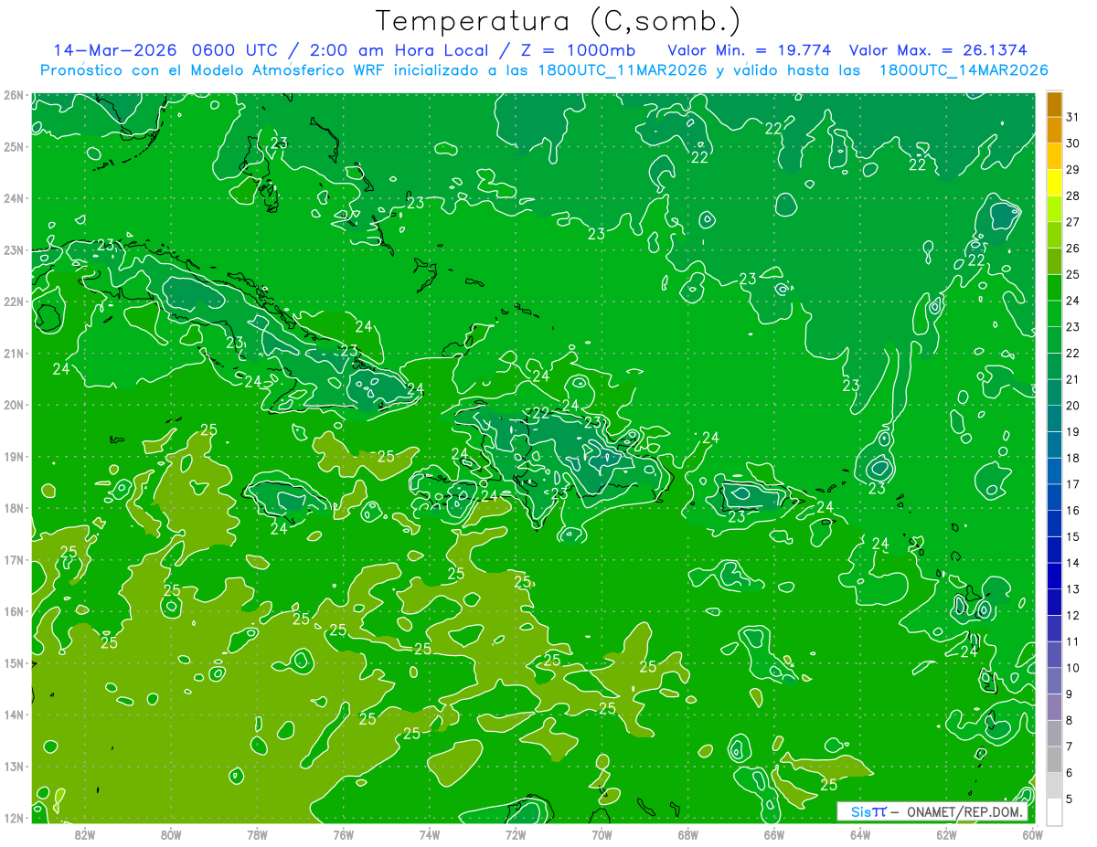
Task: Click the teal swatch between 19 and 20
Action: click(1055, 419)
